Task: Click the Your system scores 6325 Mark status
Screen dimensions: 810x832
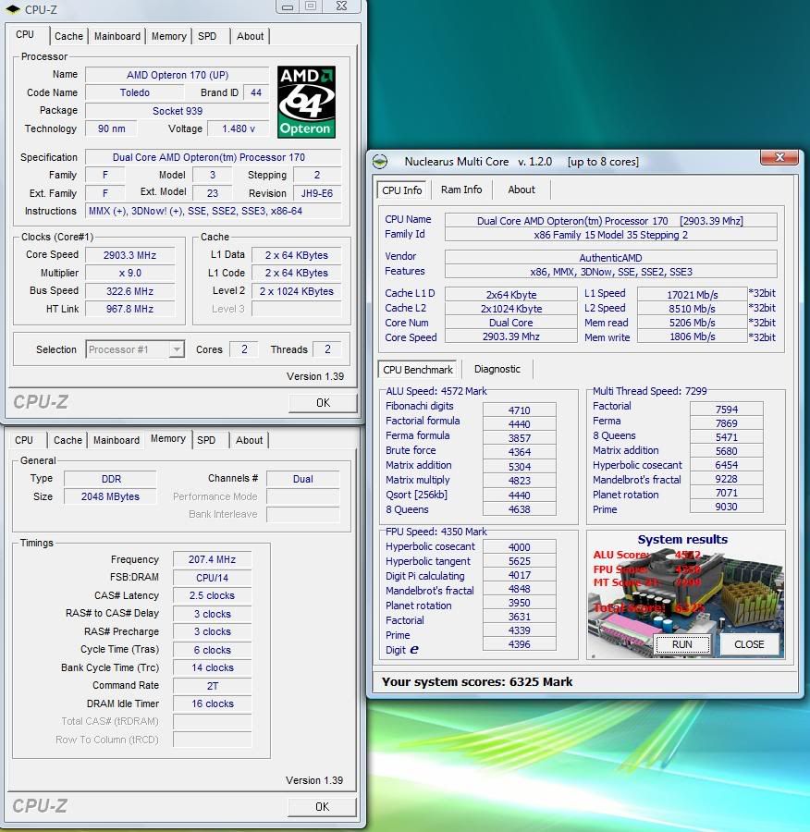Action: 477,682
